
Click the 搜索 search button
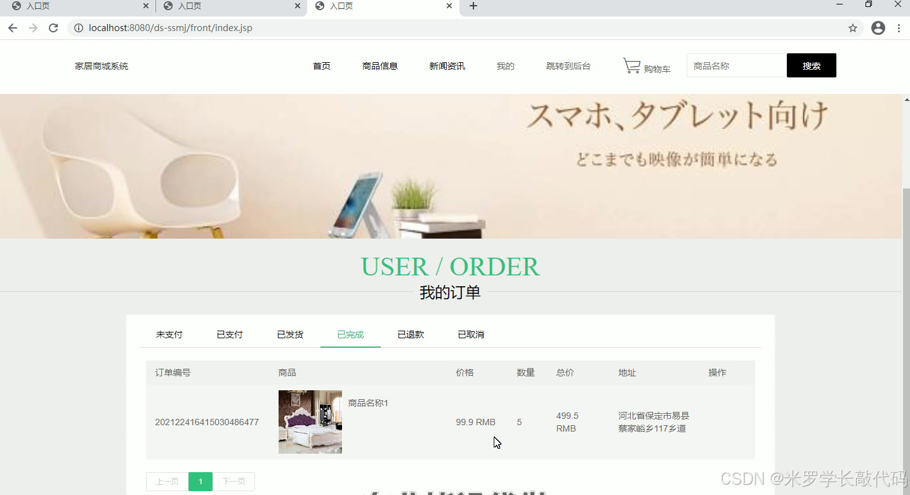click(811, 65)
